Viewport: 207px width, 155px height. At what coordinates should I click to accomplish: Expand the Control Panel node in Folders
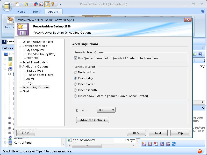pos(5,143)
